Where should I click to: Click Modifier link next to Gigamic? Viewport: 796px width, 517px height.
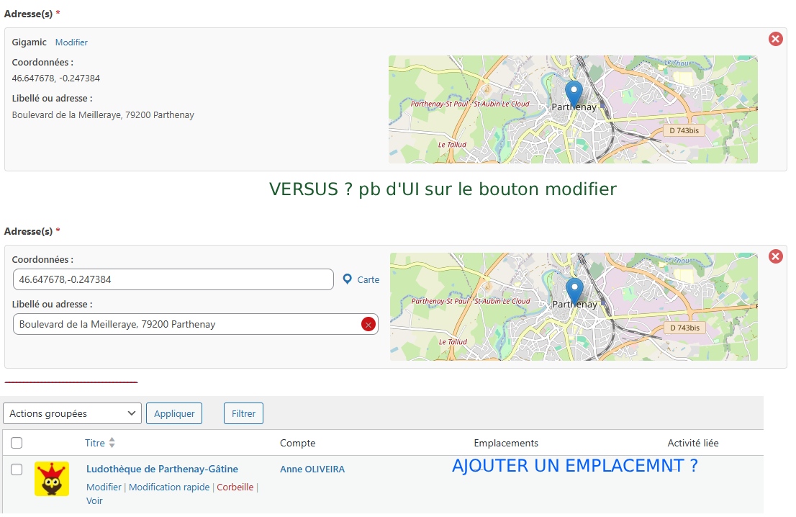pos(71,42)
